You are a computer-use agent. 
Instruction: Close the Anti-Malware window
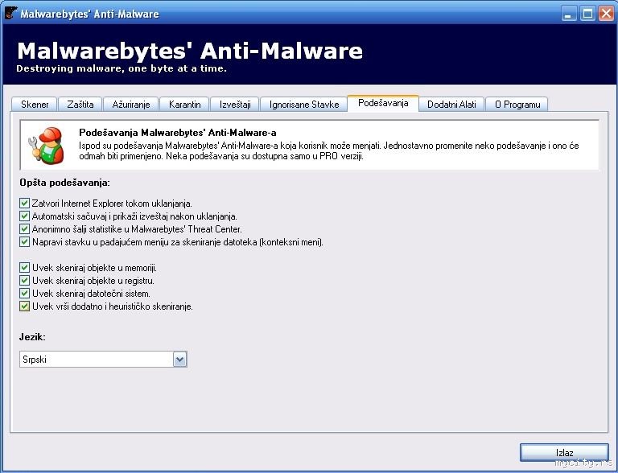pos(606,14)
